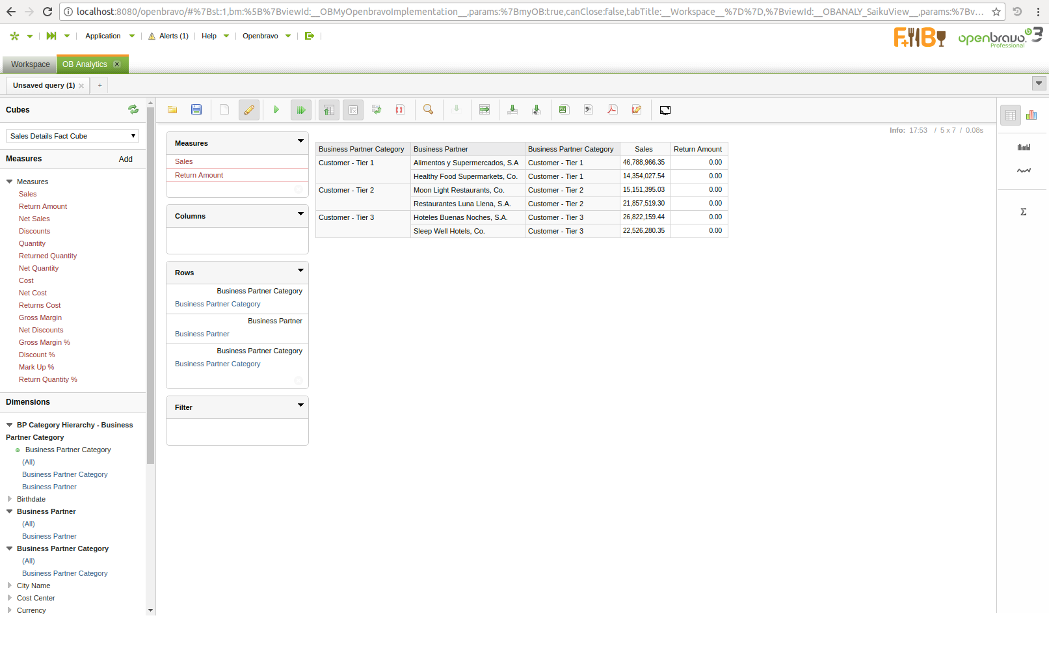
Task: Toggle the pencil edit mode button
Action: pyautogui.click(x=248, y=110)
